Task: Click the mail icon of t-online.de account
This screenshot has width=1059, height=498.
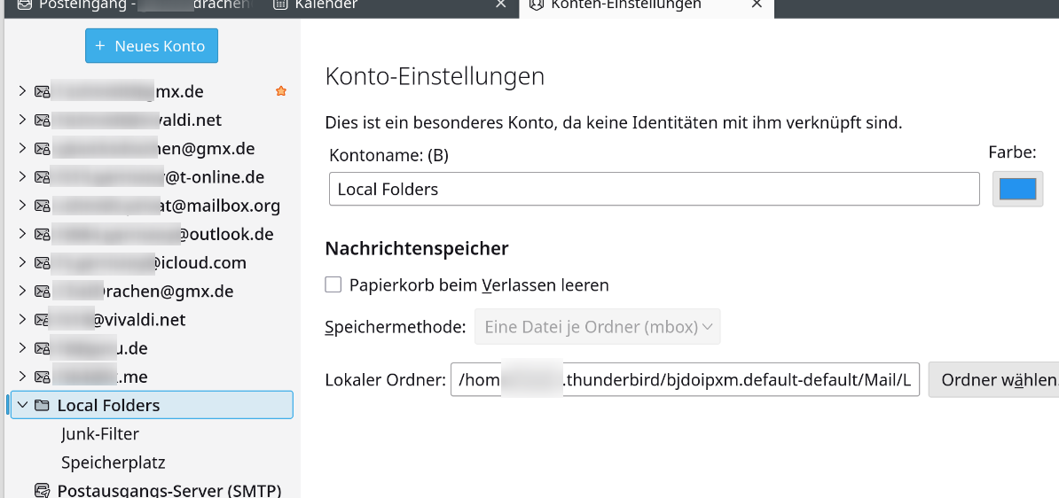Action: pyautogui.click(x=42, y=177)
